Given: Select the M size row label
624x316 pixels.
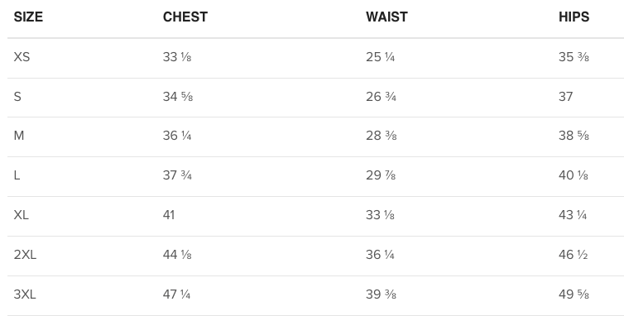Looking at the screenshot, I should (19, 136).
